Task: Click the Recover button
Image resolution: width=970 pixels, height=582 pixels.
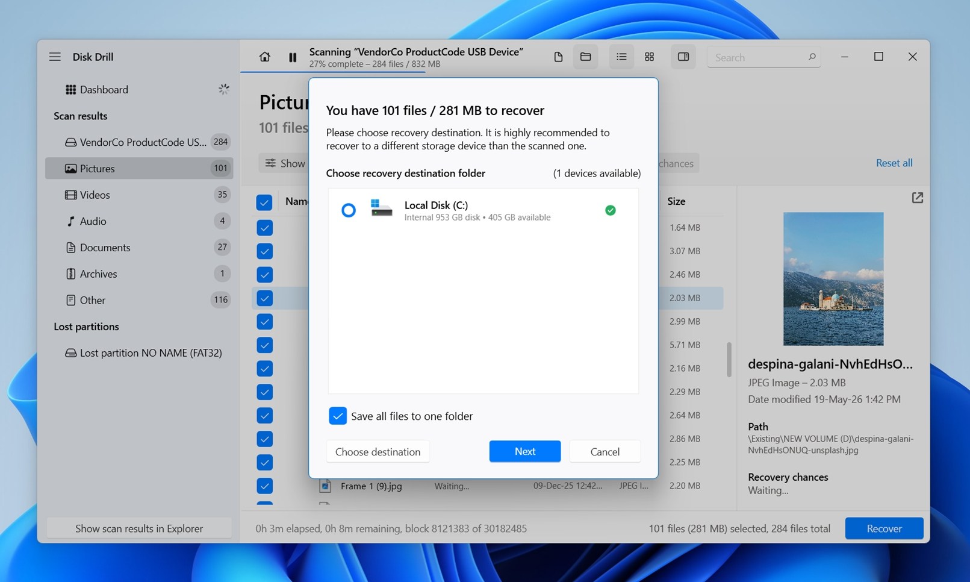Action: pos(884,528)
